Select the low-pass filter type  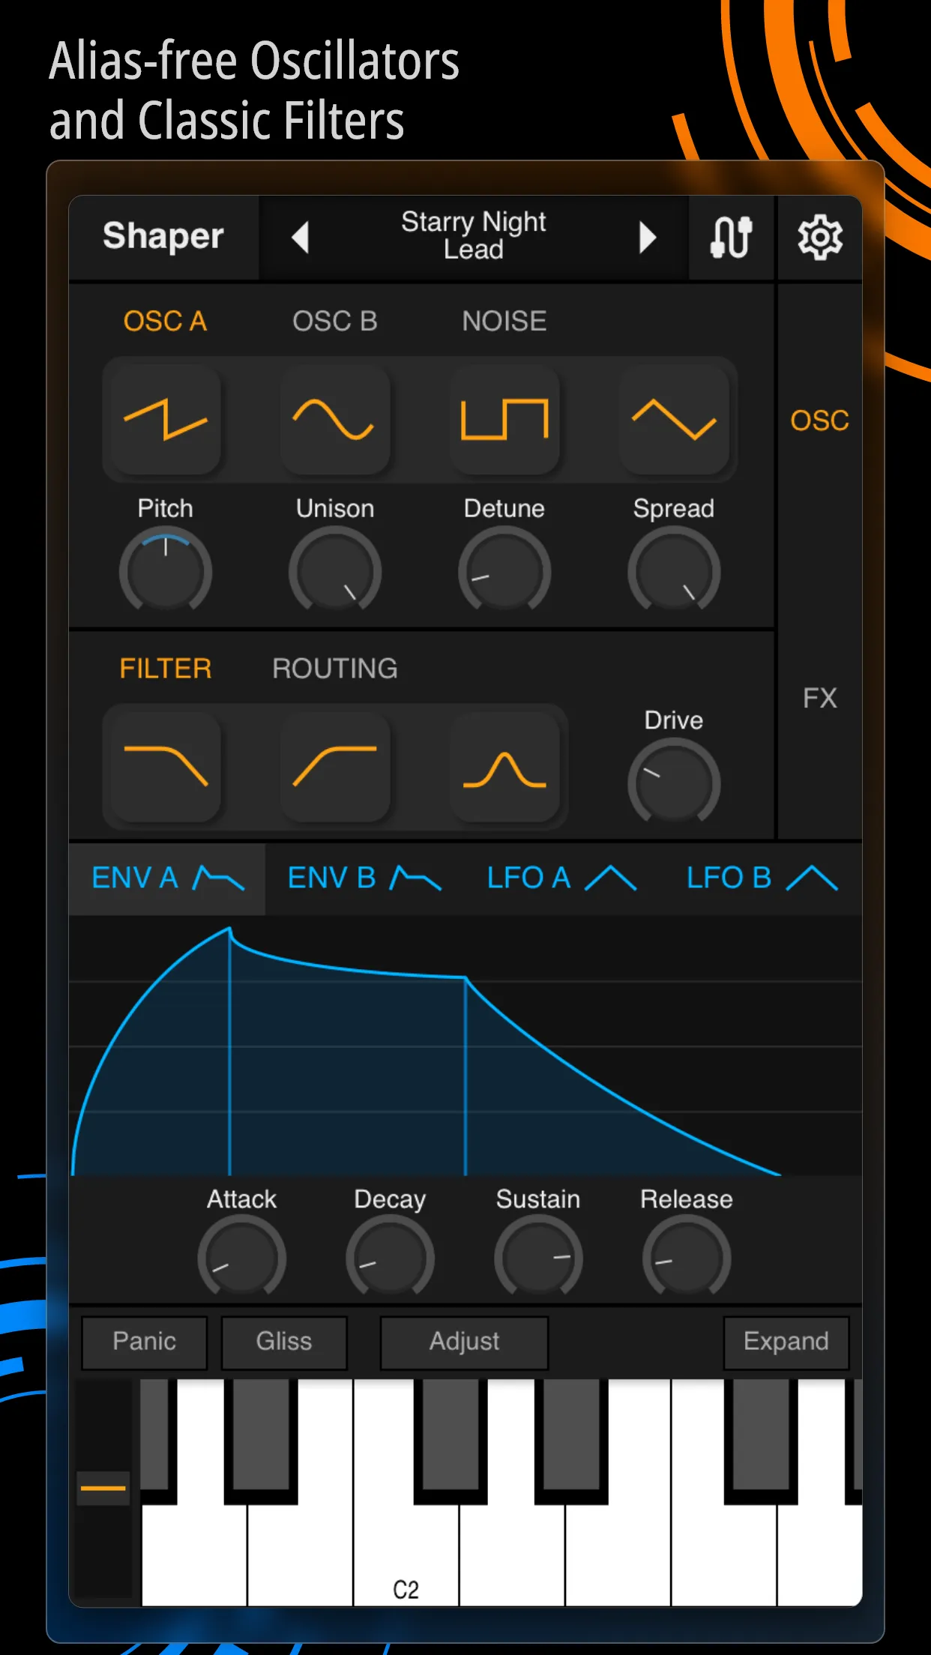(166, 767)
